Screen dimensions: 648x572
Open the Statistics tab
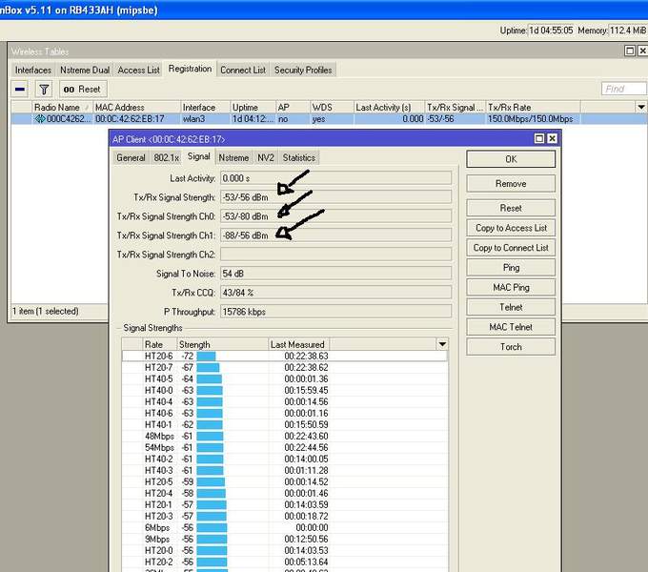tap(299, 158)
